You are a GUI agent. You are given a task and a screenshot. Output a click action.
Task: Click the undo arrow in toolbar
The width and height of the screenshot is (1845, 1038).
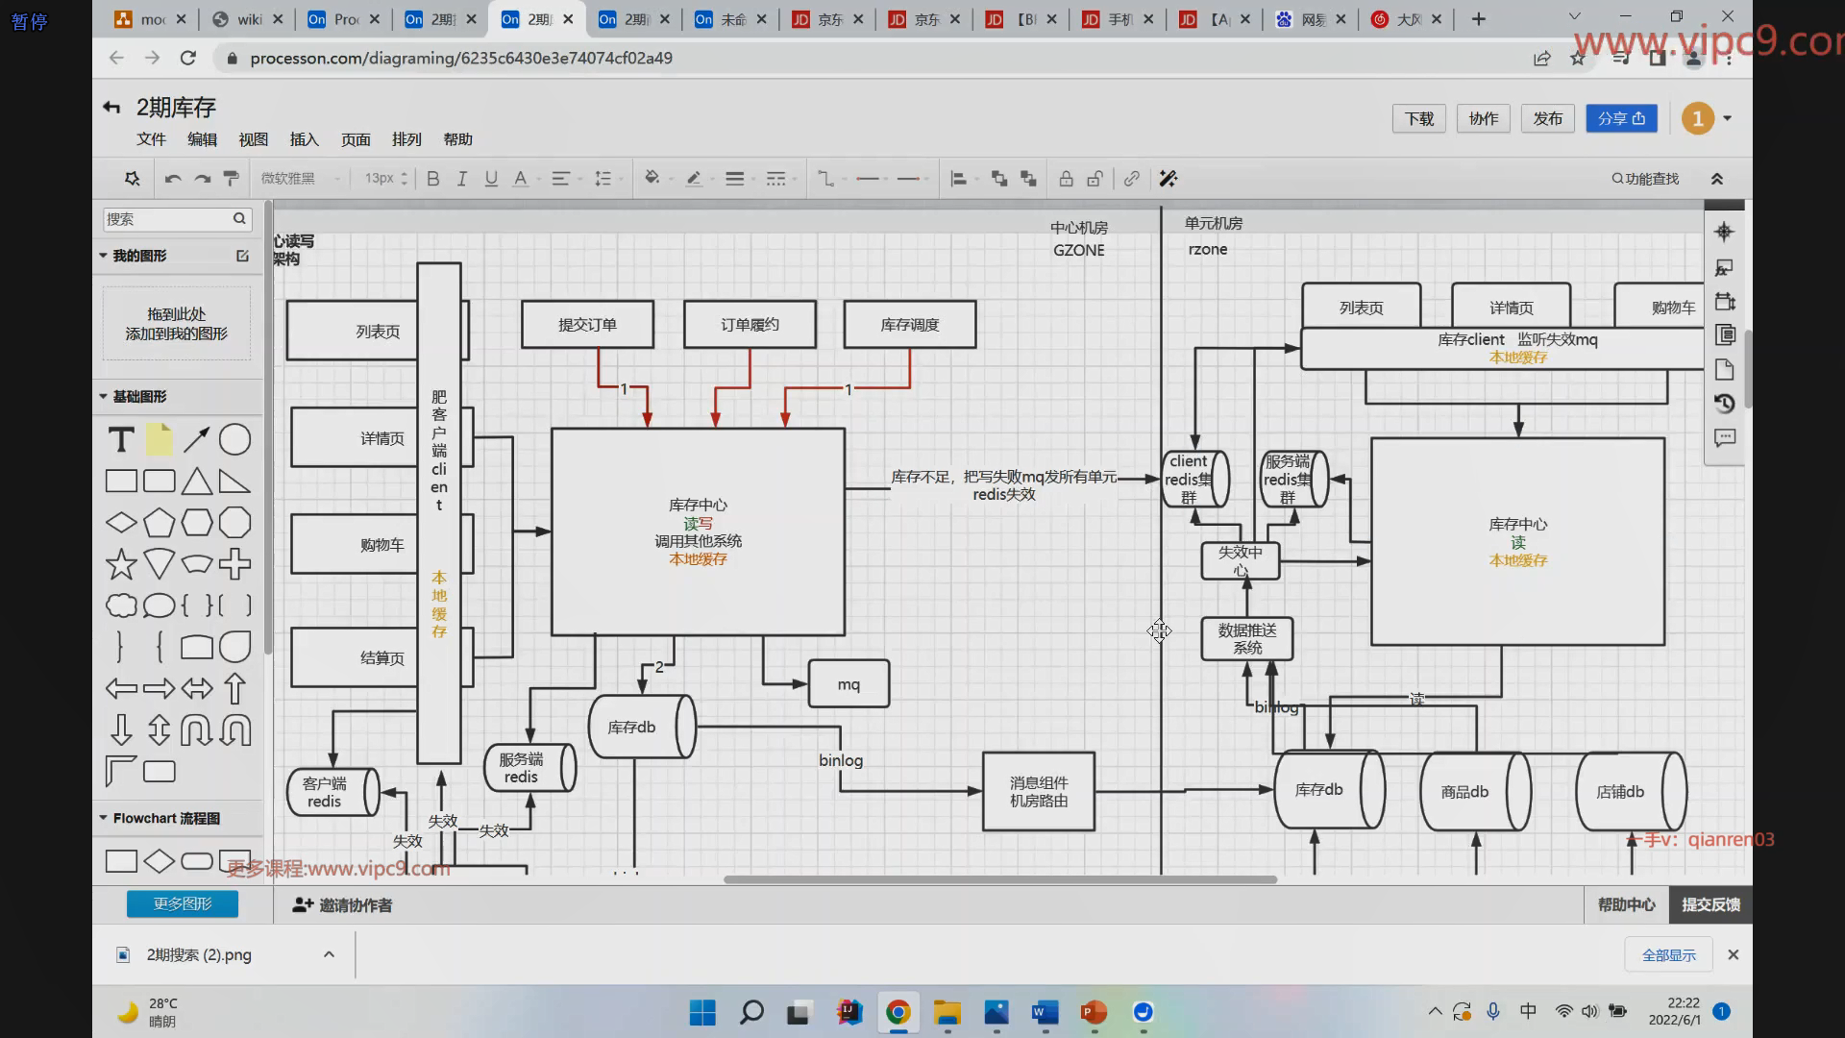coord(173,179)
